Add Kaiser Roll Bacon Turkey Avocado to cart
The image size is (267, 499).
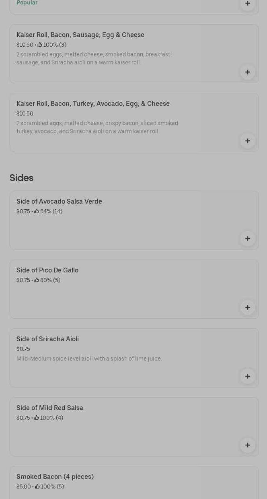point(247,141)
